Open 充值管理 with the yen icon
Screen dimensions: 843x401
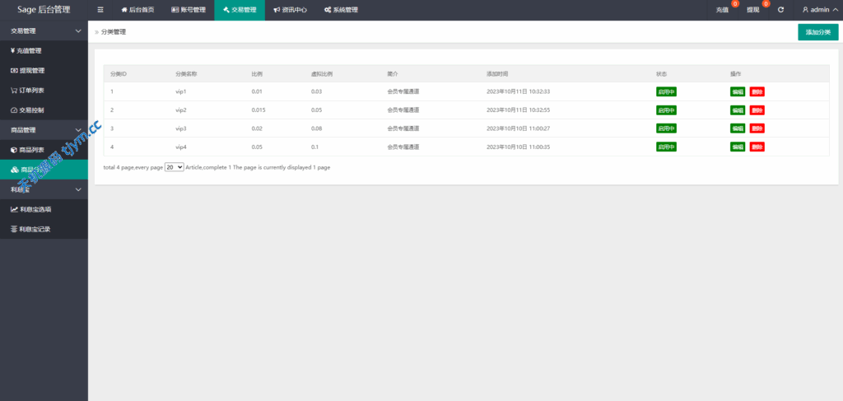26,50
